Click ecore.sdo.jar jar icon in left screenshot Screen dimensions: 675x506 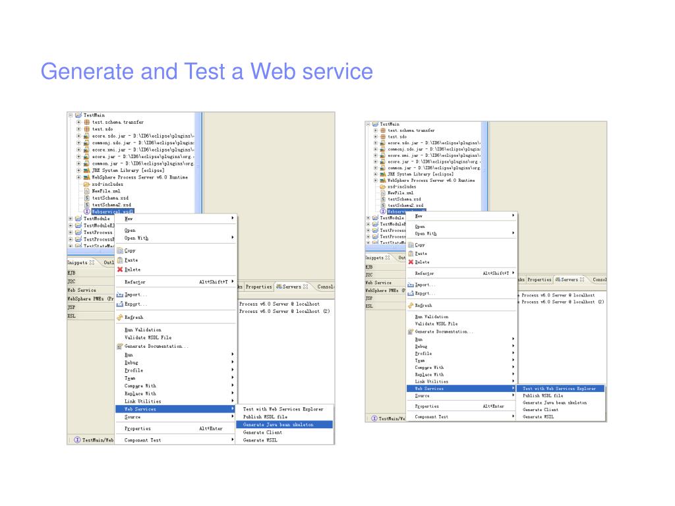click(x=86, y=136)
